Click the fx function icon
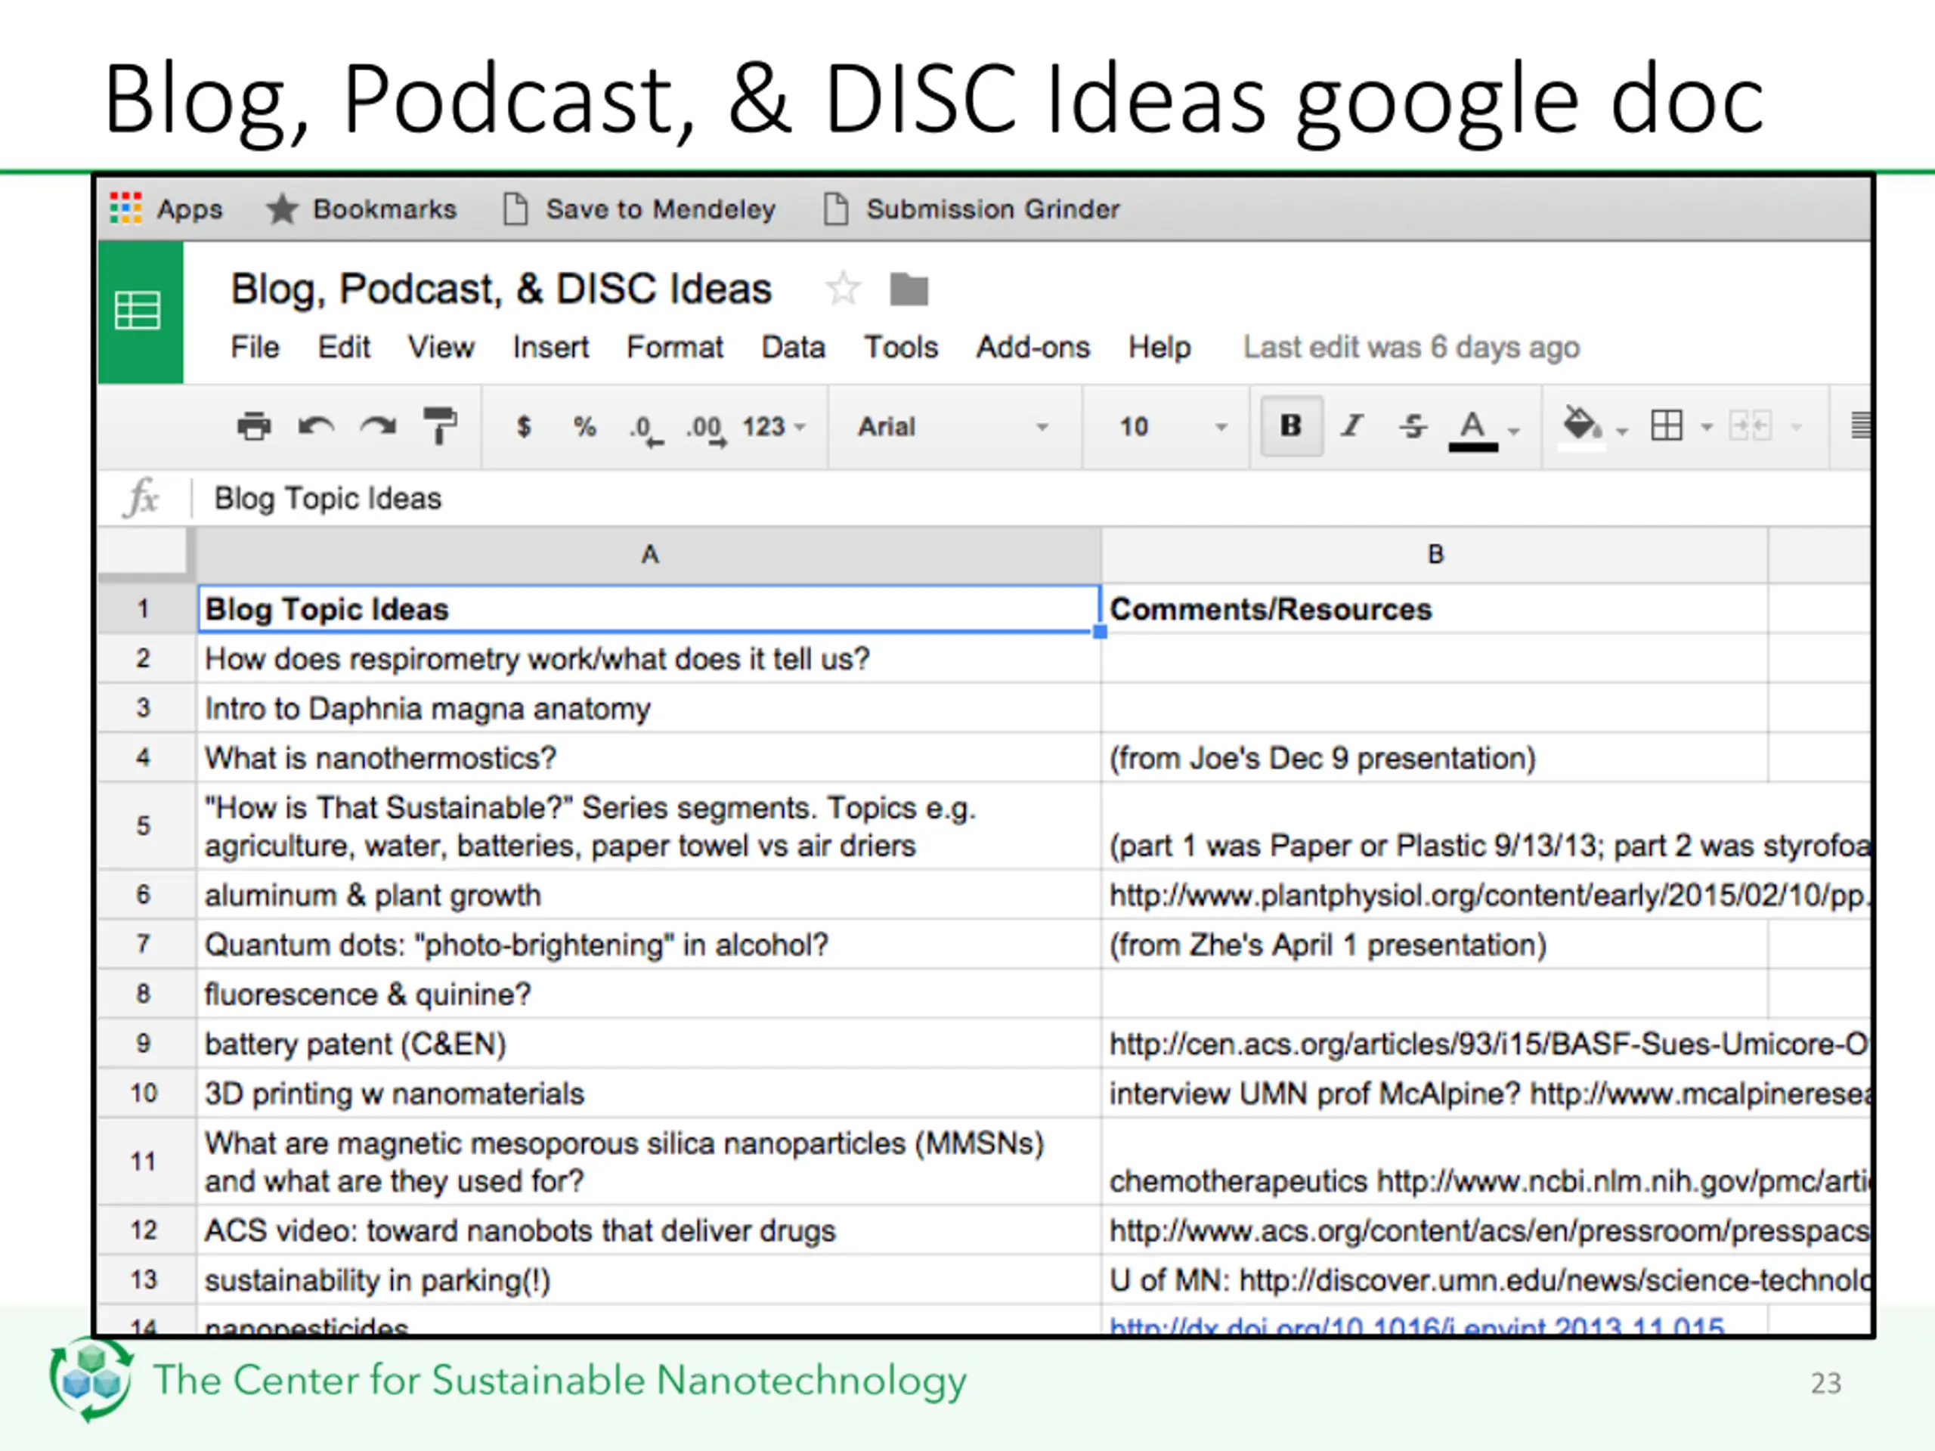The height and width of the screenshot is (1451, 1935). point(141,499)
